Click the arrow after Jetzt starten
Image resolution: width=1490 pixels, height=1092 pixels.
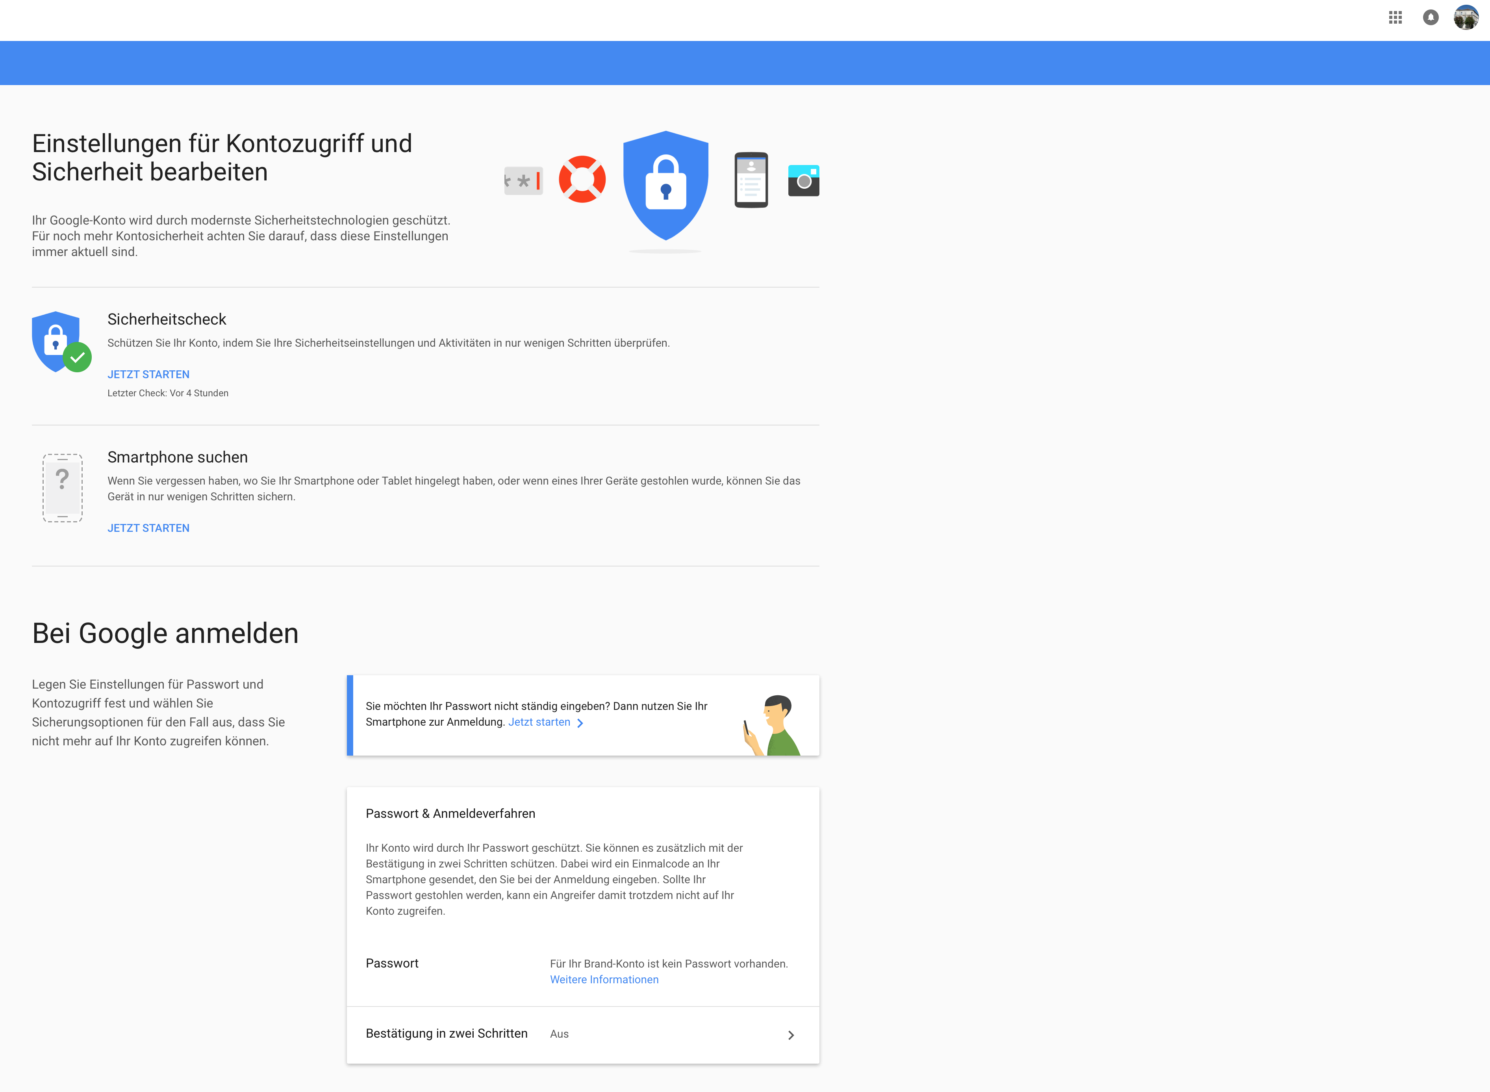pyautogui.click(x=580, y=723)
